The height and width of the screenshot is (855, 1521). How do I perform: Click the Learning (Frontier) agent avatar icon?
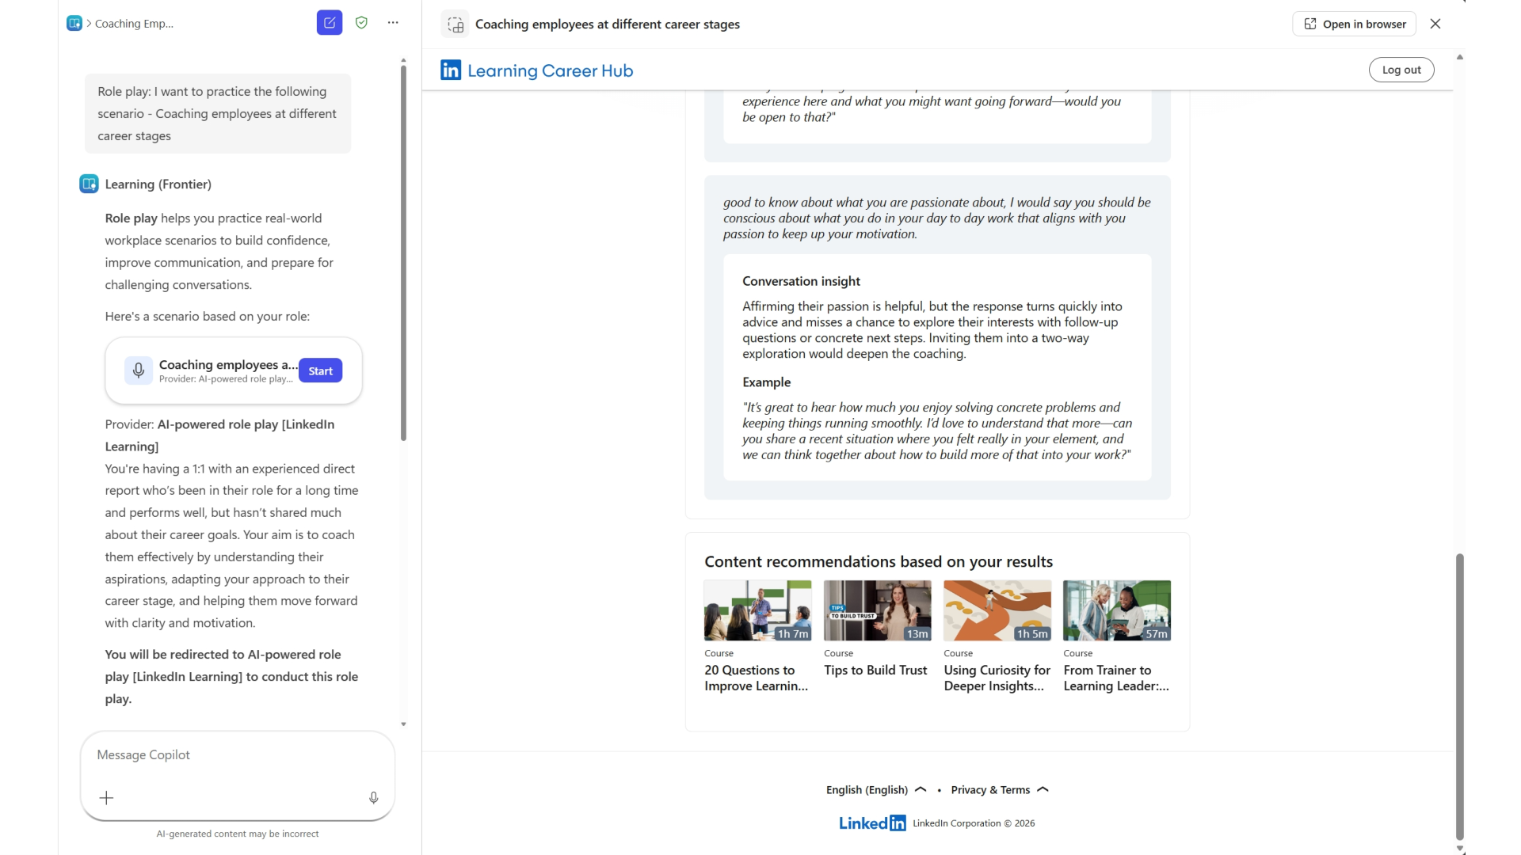click(89, 184)
